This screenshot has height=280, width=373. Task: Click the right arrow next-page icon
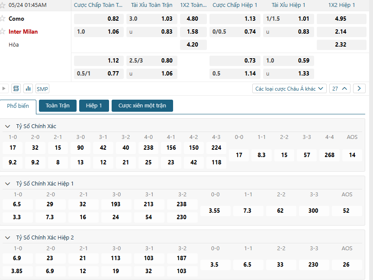[359, 88]
